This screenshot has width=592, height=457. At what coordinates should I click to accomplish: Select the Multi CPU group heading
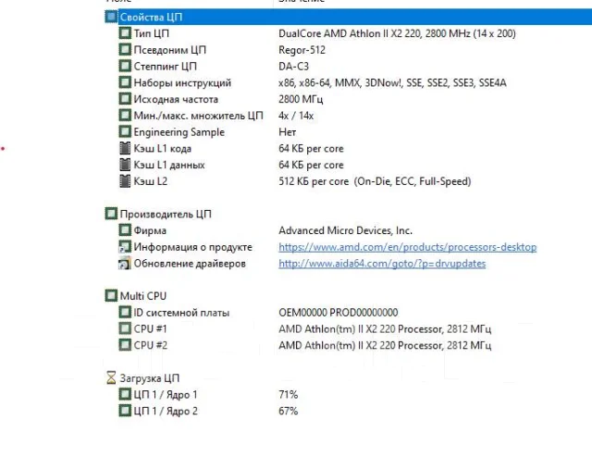tap(143, 296)
